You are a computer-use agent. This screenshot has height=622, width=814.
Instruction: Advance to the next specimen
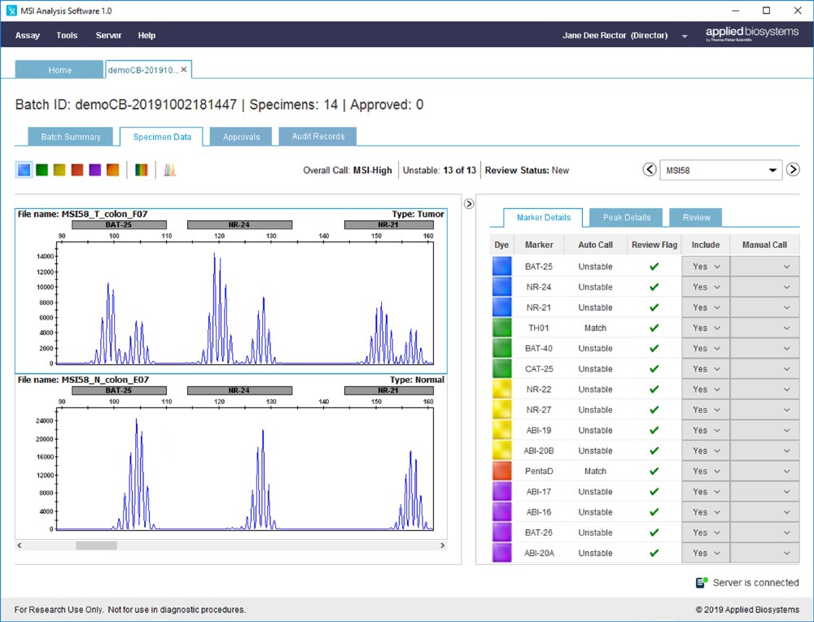tap(793, 170)
